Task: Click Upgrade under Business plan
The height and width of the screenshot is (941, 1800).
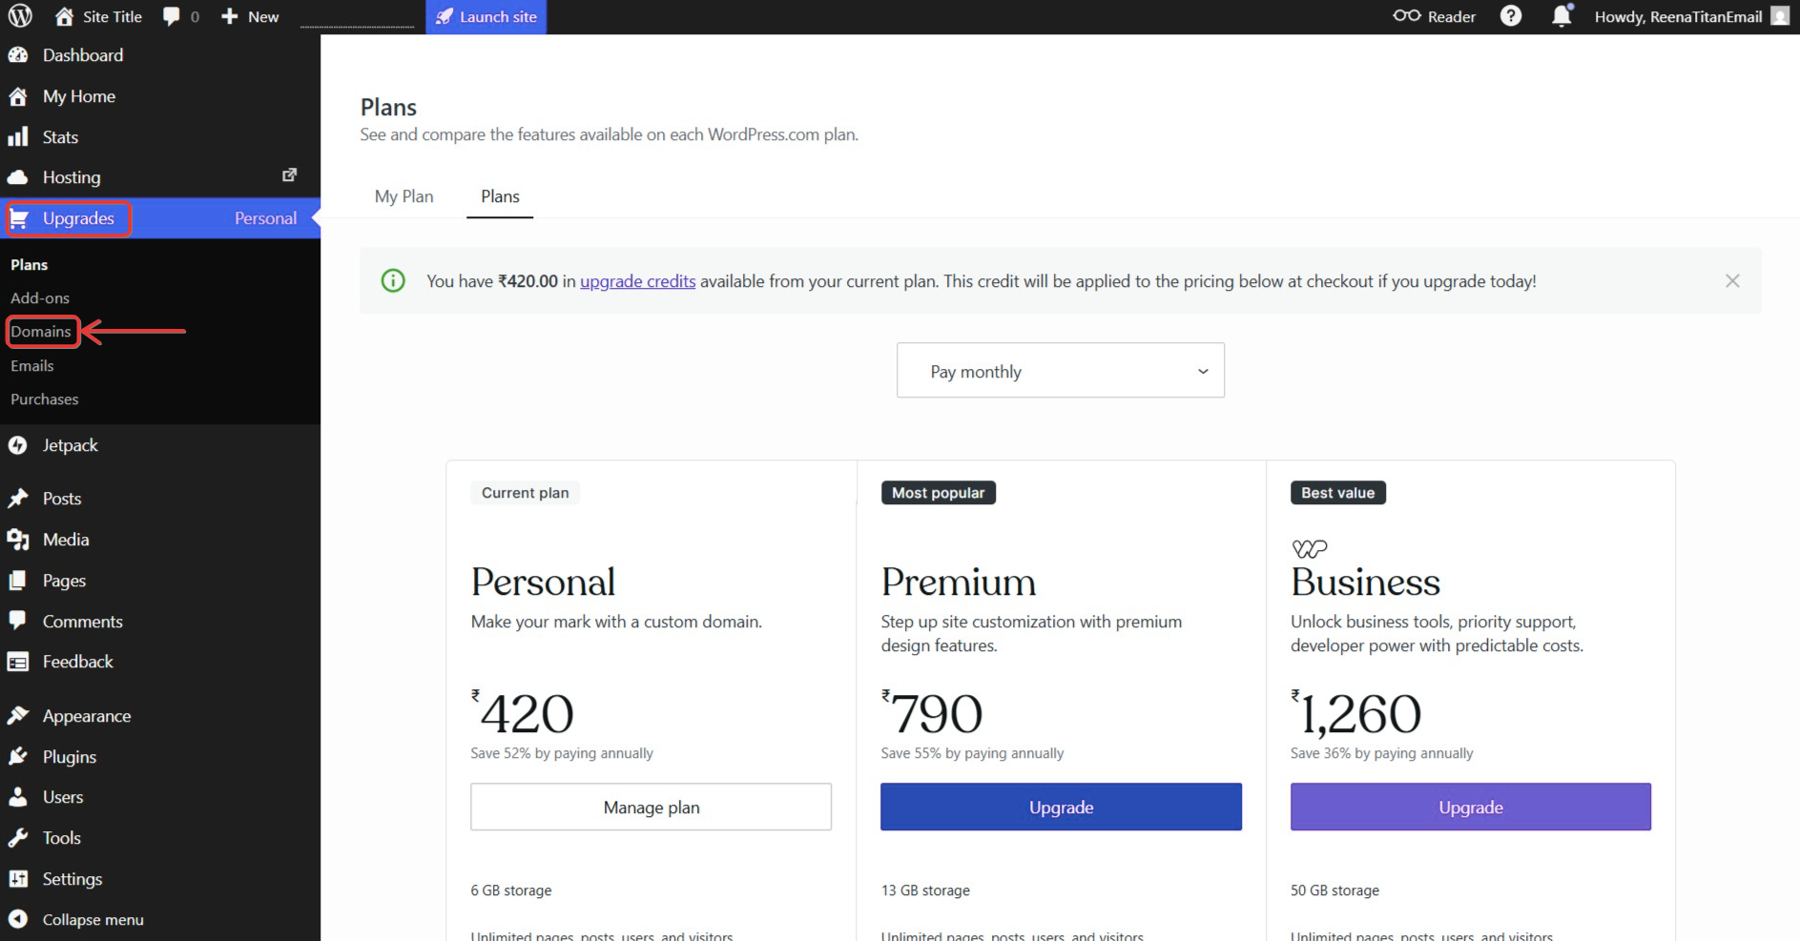Action: (1471, 807)
